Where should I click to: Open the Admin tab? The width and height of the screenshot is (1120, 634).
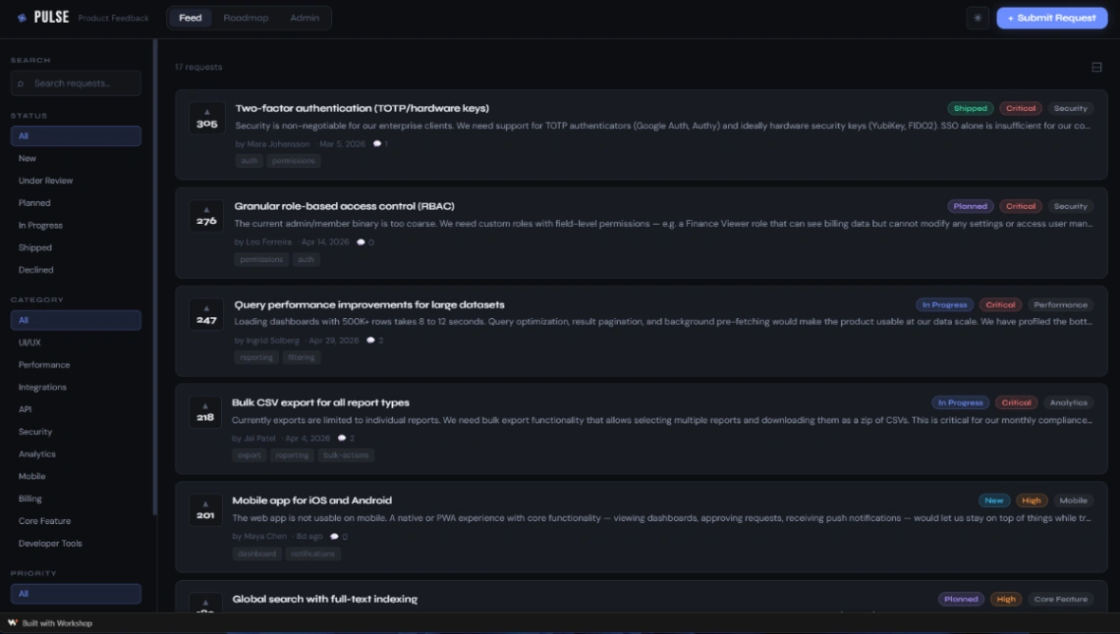click(x=305, y=18)
